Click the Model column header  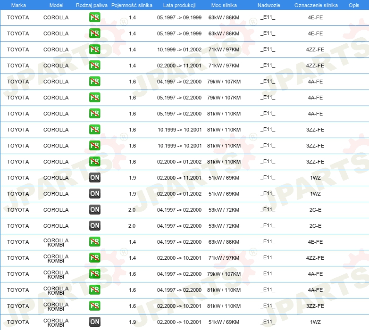point(56,5)
